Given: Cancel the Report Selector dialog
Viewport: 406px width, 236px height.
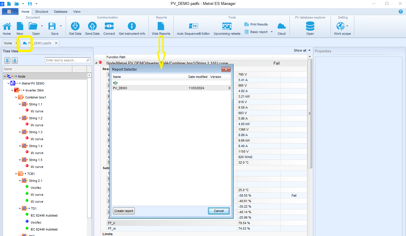Looking at the screenshot, I should click(219, 211).
